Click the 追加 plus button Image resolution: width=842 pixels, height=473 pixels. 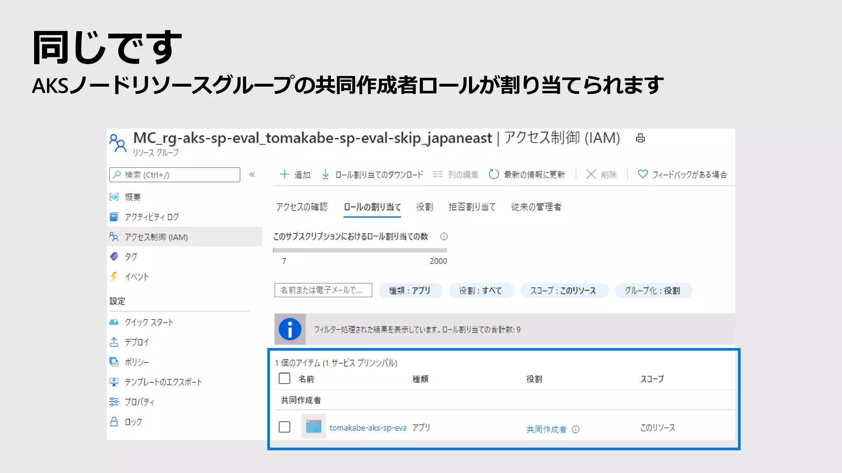tap(295, 175)
